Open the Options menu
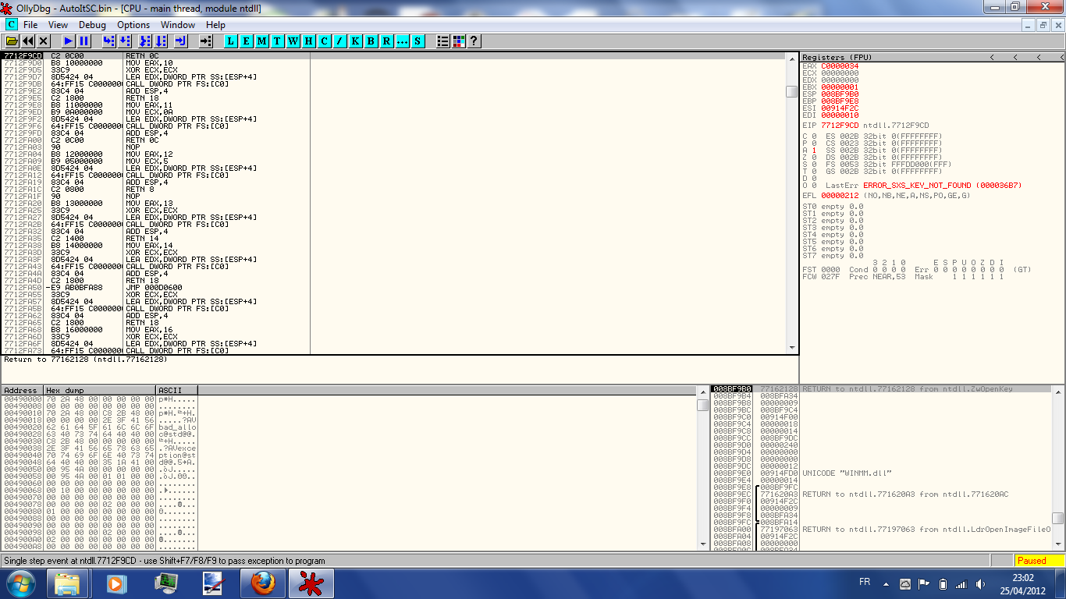This screenshot has width=1066, height=599. click(133, 25)
